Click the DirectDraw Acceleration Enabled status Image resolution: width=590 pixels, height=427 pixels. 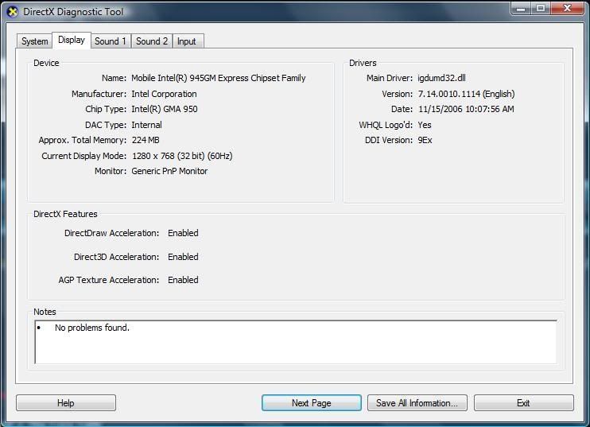click(x=183, y=233)
